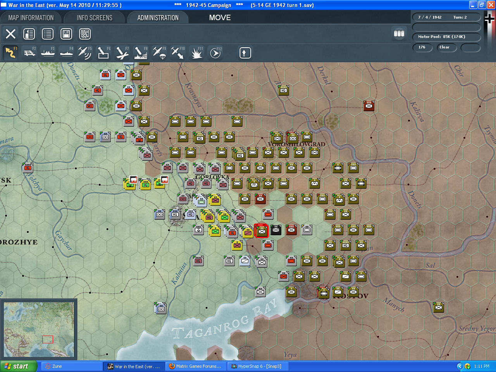Select F3 naval transport mode
Screen dimensions: 496x372
pos(48,53)
